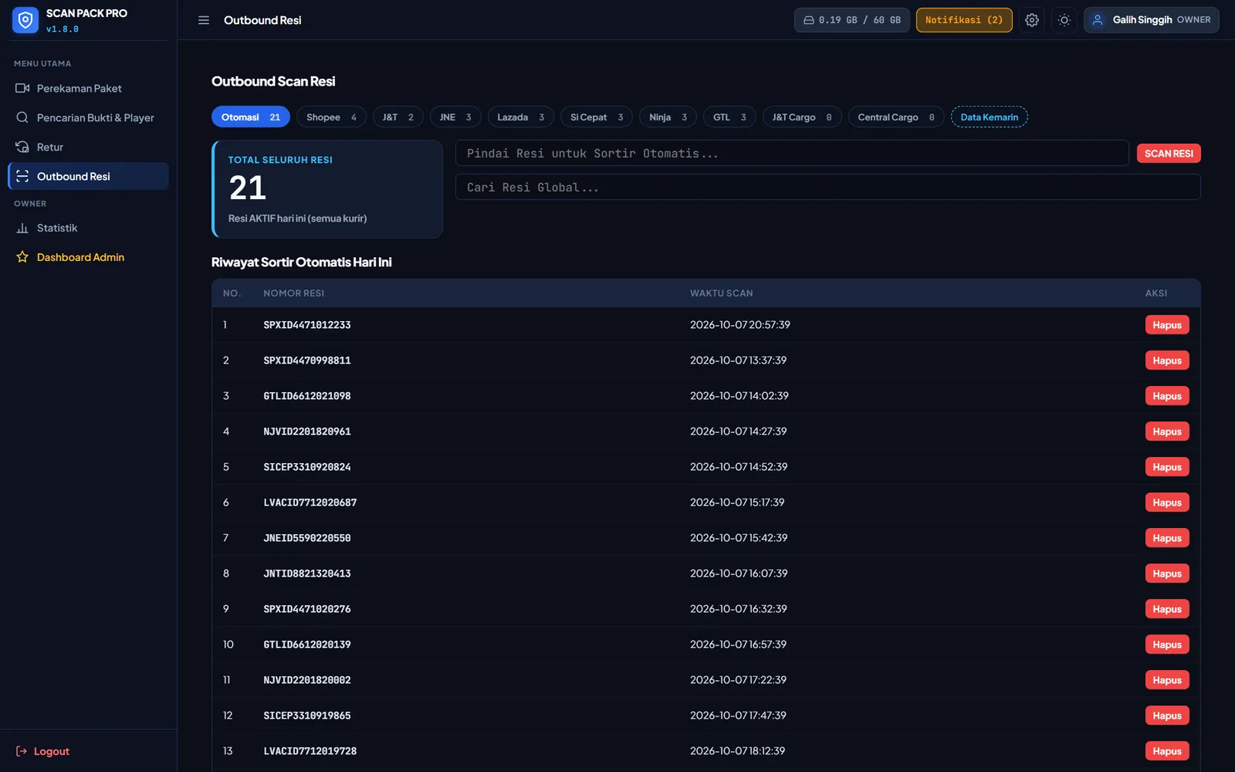Viewport: 1235px width, 772px height.
Task: Select the SiCepat tab
Action: click(x=597, y=117)
